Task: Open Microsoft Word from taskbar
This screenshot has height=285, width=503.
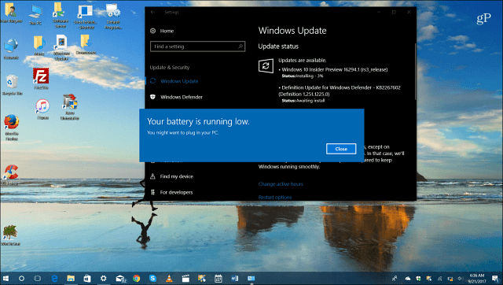Action: click(235, 278)
